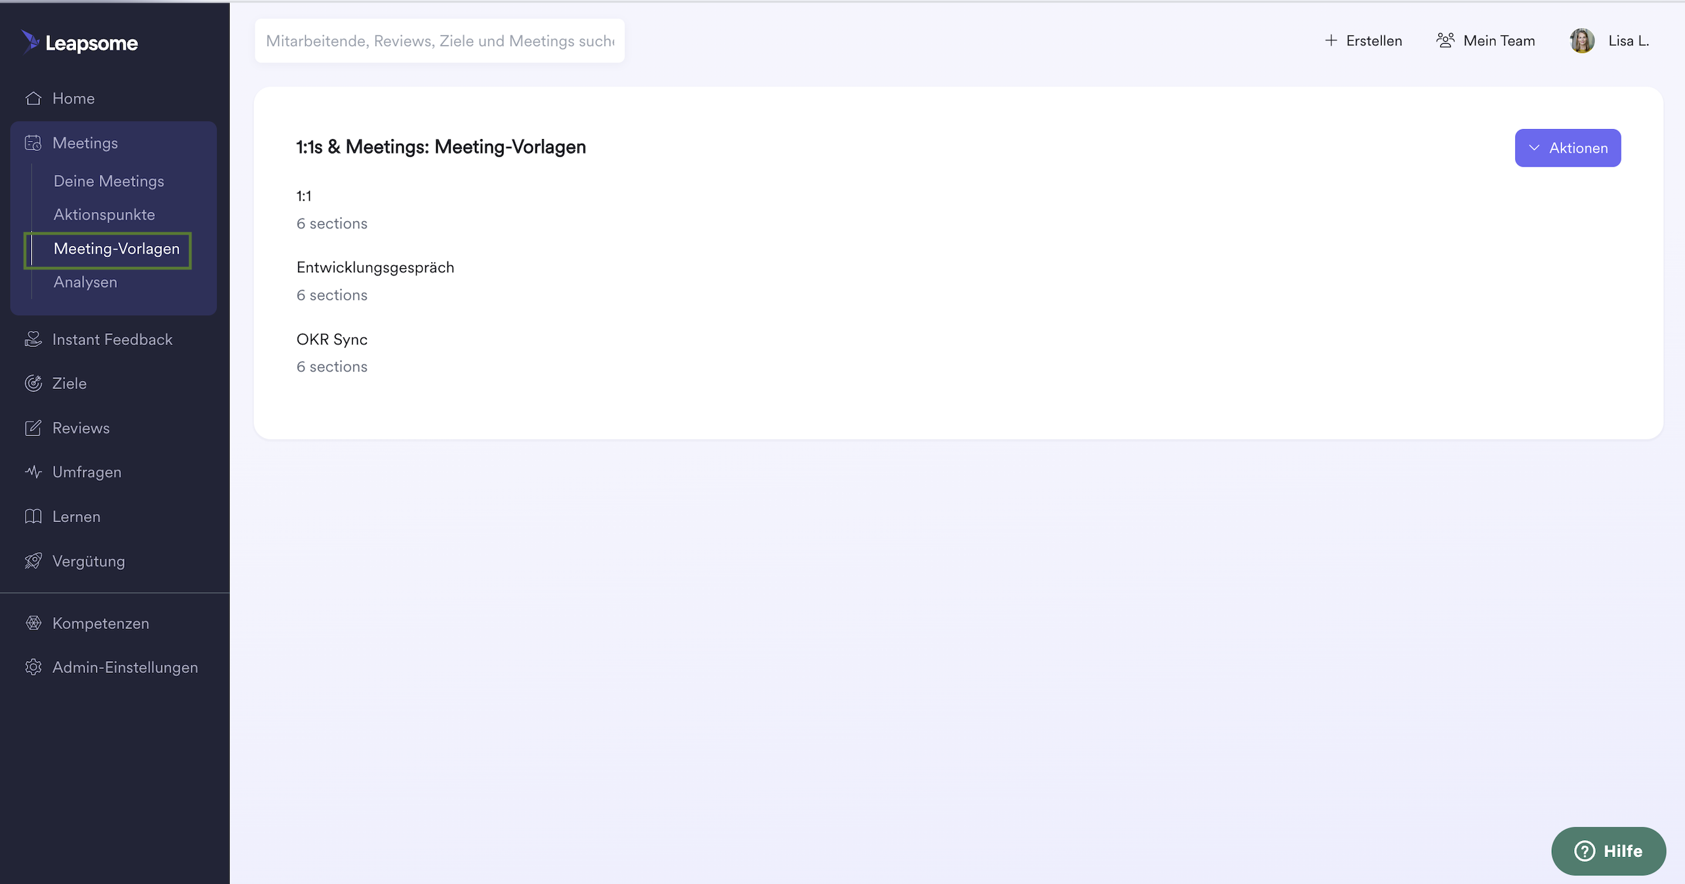Open Analysen submenu item
1685x884 pixels.
(x=85, y=282)
